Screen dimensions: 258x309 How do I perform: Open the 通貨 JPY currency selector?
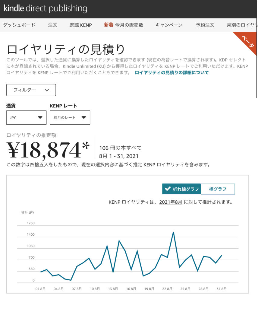(26, 117)
